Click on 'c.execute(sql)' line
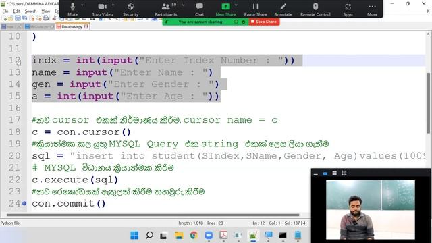The width and height of the screenshot is (432, 243). click(75, 180)
